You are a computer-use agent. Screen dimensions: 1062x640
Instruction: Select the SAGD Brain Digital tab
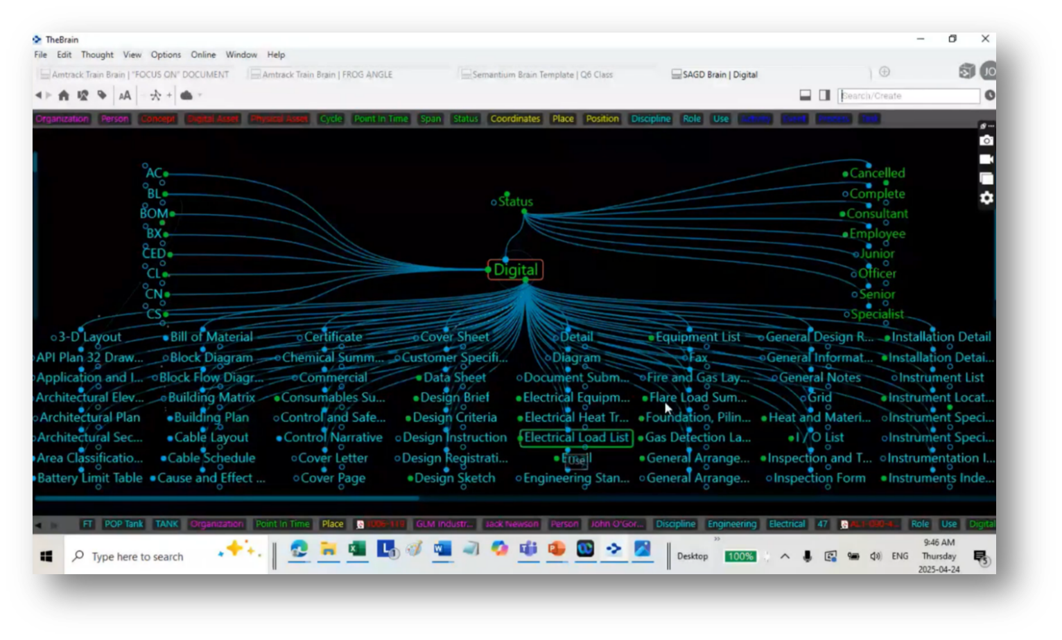pyautogui.click(x=715, y=74)
